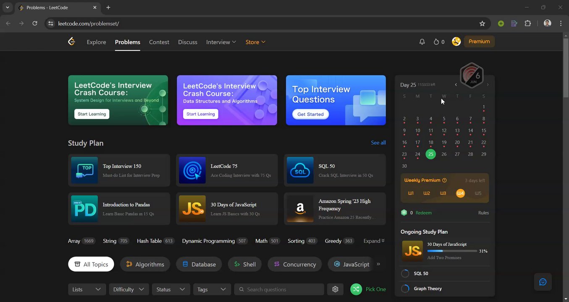The height and width of the screenshot is (302, 569).
Task: Open the question list settings gear
Action: (335, 289)
